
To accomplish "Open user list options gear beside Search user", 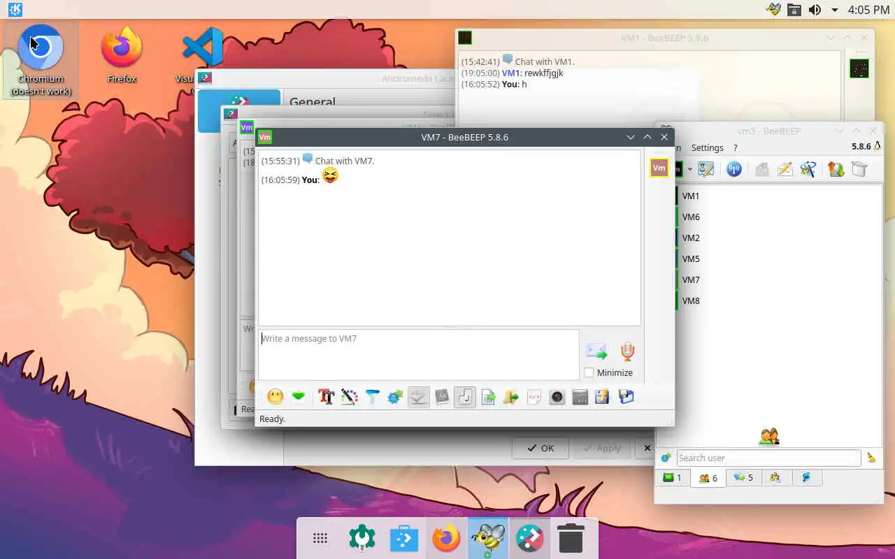I will click(666, 458).
